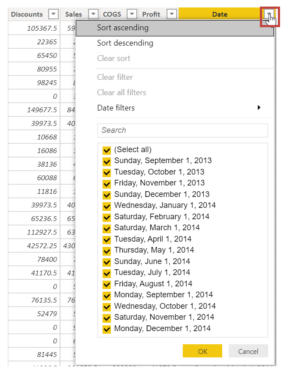Image resolution: width=284 pixels, height=371 pixels.
Task: Select the Sales column header
Action: pos(74,14)
